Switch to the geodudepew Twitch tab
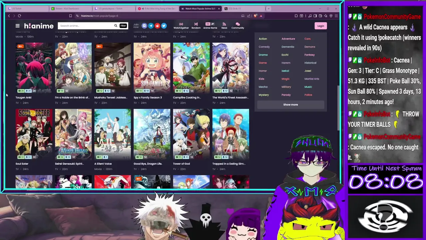 pyautogui.click(x=113, y=8)
